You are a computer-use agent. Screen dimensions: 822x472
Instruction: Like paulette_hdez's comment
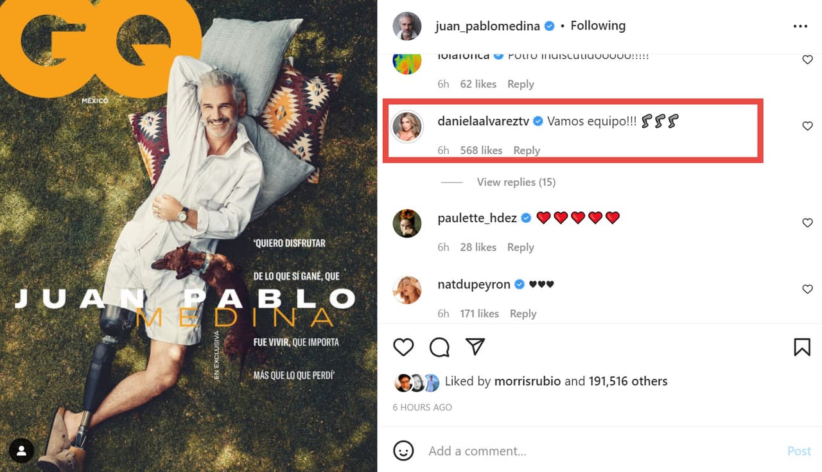pyautogui.click(x=808, y=223)
